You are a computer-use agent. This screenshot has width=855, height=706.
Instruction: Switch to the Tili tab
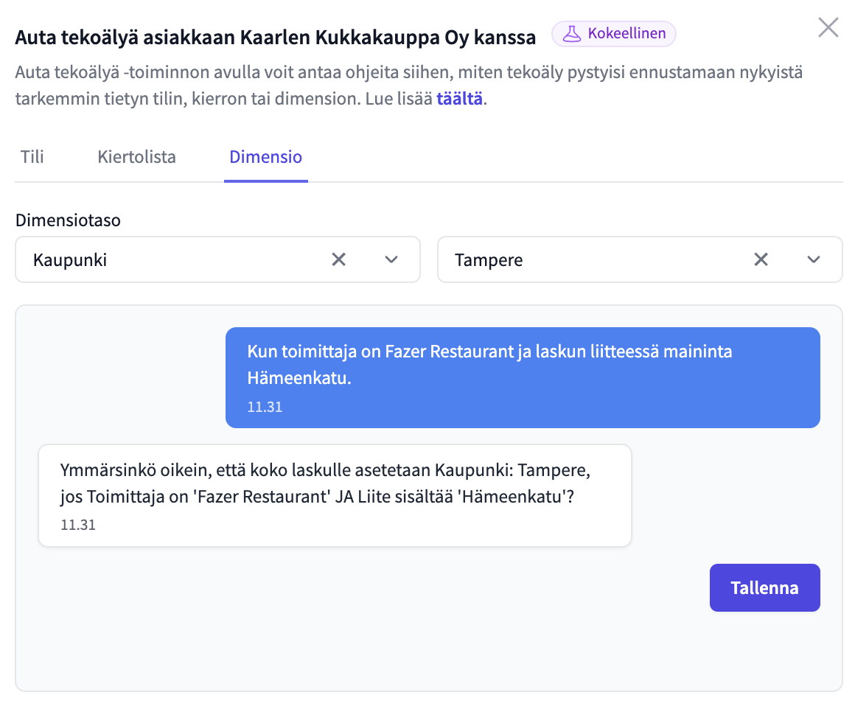(32, 157)
